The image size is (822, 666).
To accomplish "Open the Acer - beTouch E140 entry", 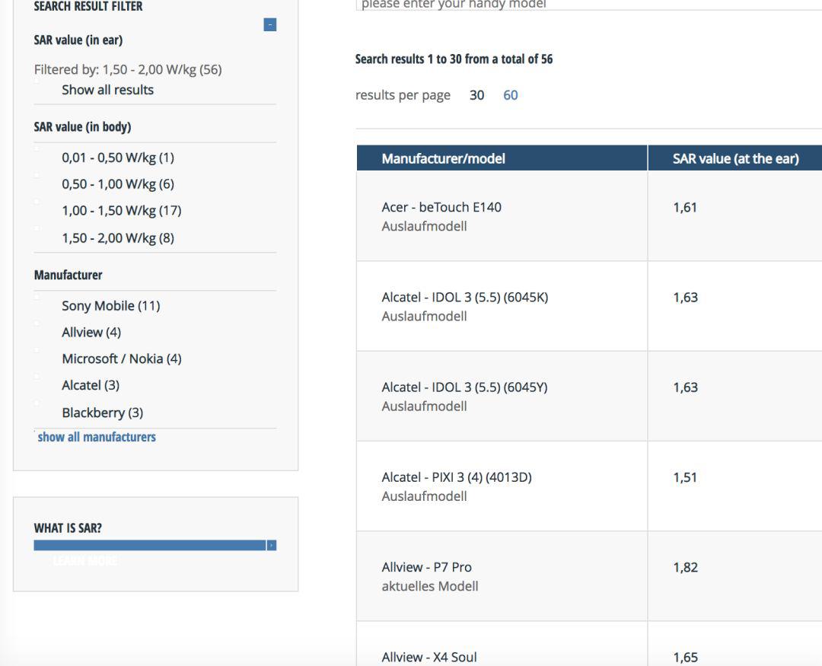I will point(441,207).
